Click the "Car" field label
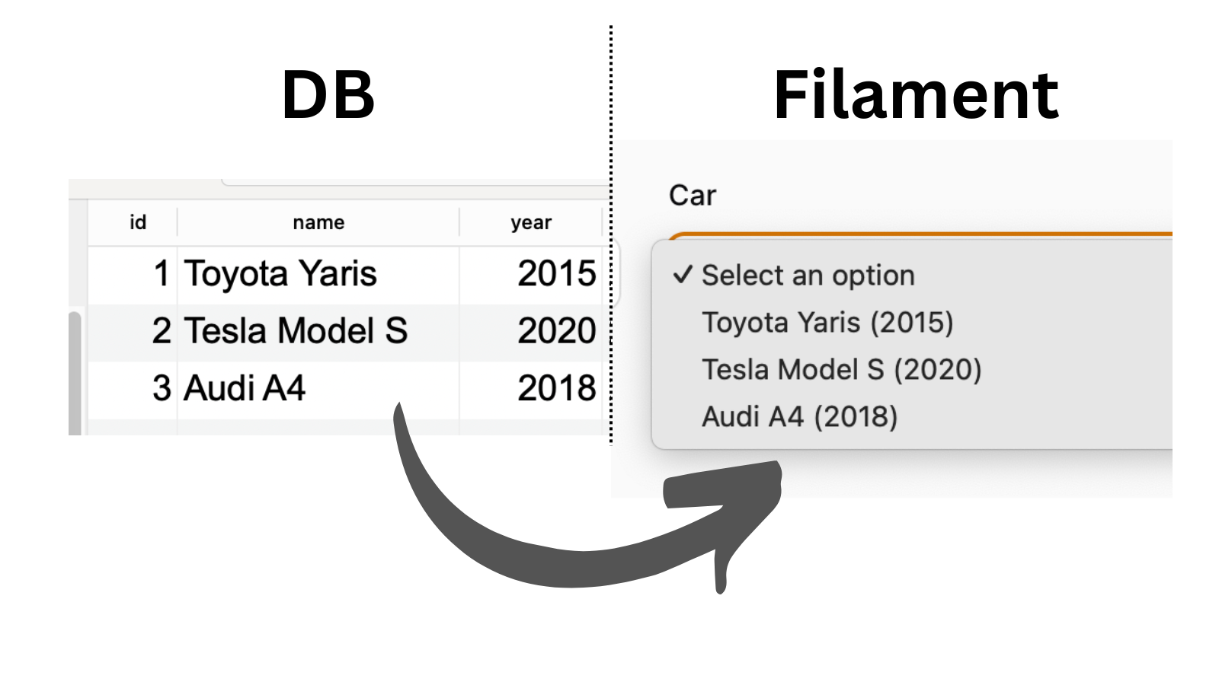Screen dimensions: 1219x685 tap(692, 196)
